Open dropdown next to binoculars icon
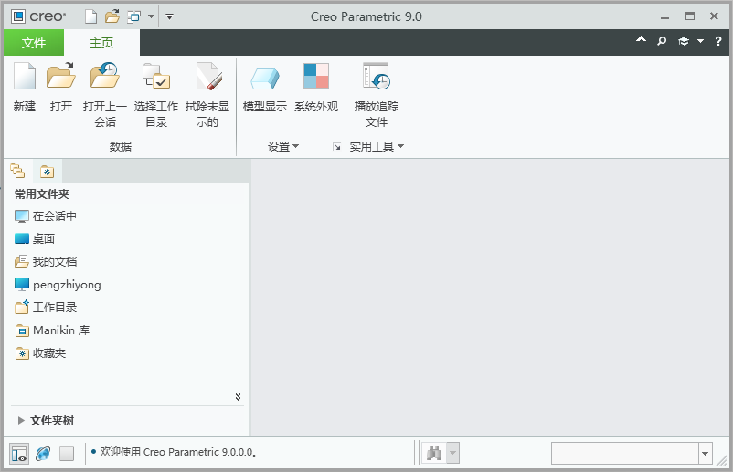The height and width of the screenshot is (472, 733). [x=452, y=453]
